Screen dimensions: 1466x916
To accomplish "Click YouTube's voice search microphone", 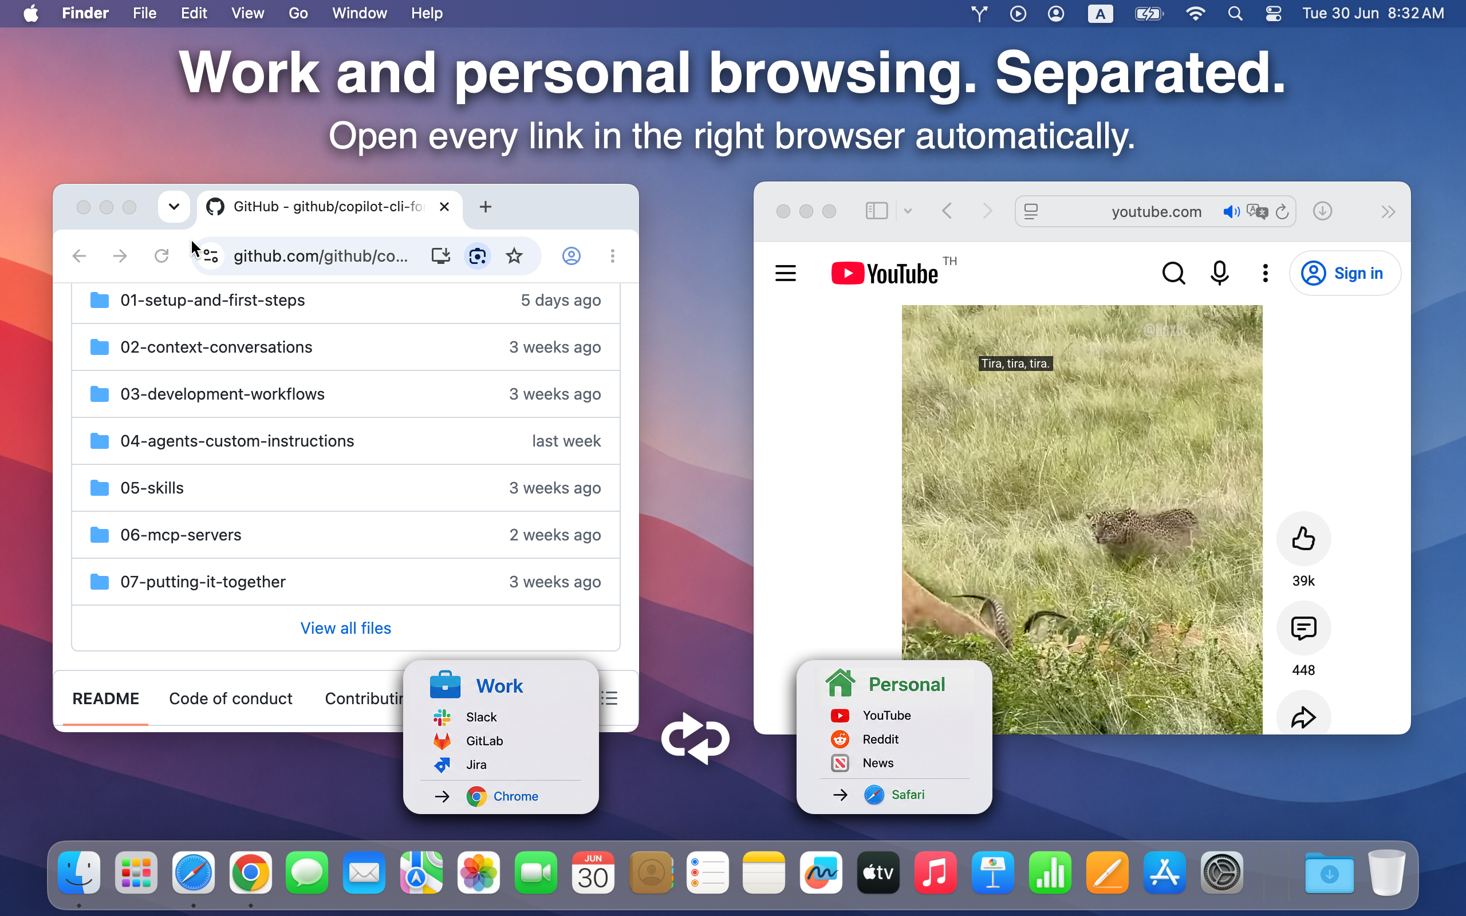I will tap(1219, 273).
